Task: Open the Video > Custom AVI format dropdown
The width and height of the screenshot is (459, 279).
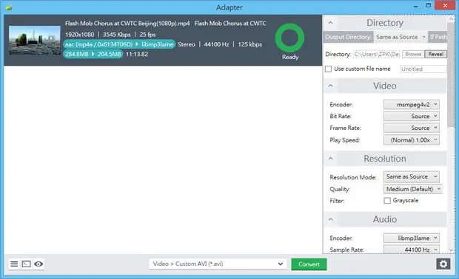Action: click(x=218, y=264)
